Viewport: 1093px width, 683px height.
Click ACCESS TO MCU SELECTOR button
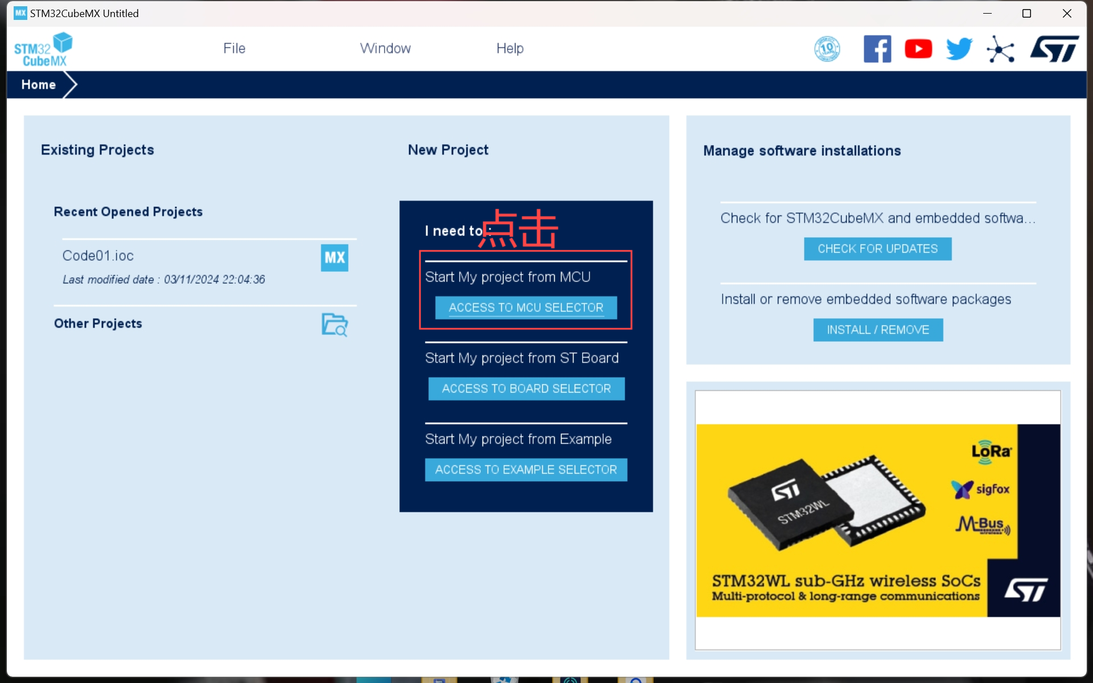tap(526, 308)
